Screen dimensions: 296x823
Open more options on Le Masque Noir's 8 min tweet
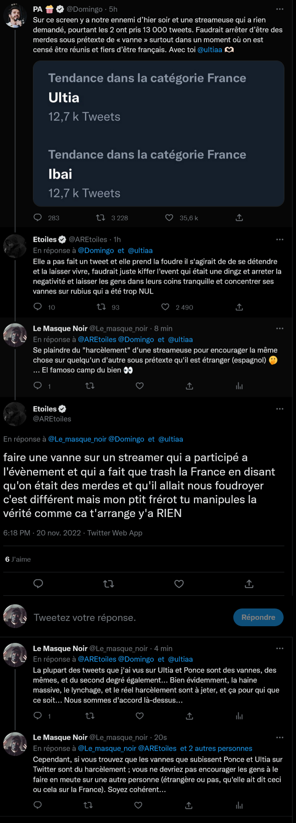280,329
